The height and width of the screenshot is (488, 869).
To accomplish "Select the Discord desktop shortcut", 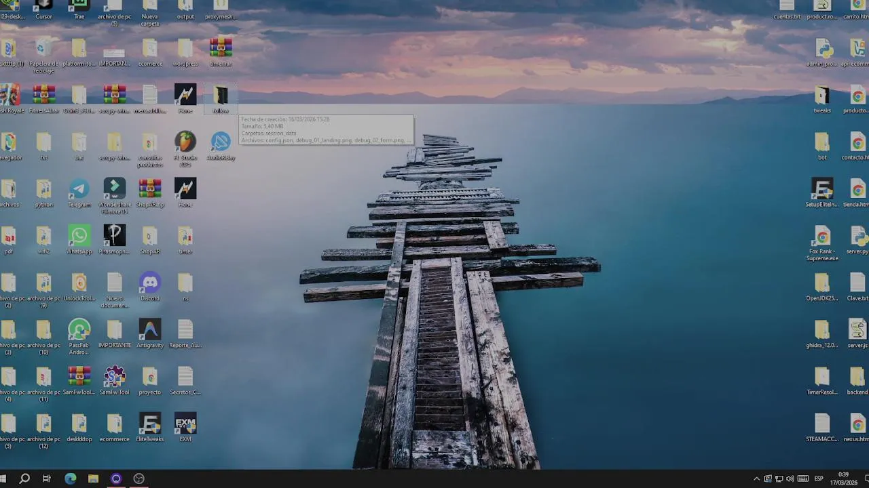I will click(x=149, y=286).
